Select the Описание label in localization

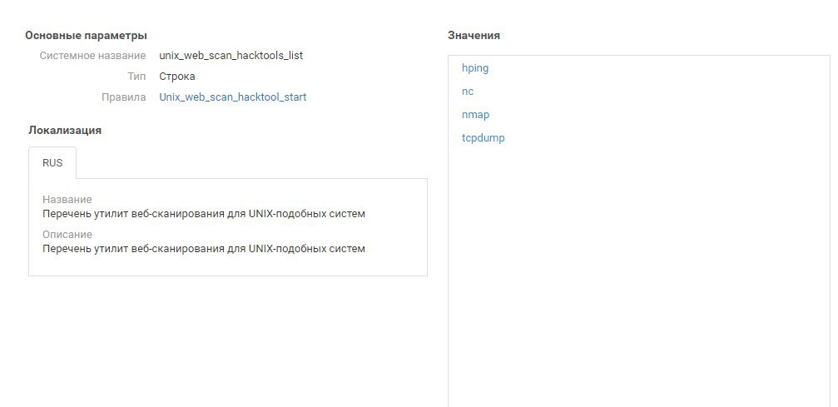(67, 235)
